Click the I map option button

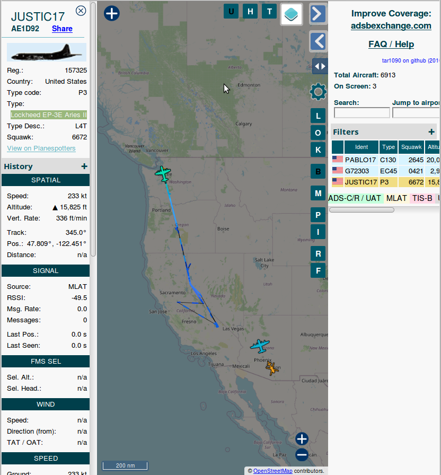[x=318, y=232]
